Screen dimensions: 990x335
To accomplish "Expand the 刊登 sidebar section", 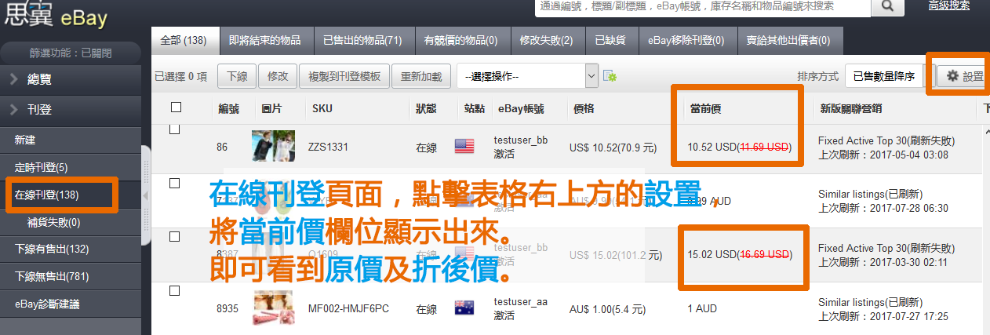I will point(71,110).
